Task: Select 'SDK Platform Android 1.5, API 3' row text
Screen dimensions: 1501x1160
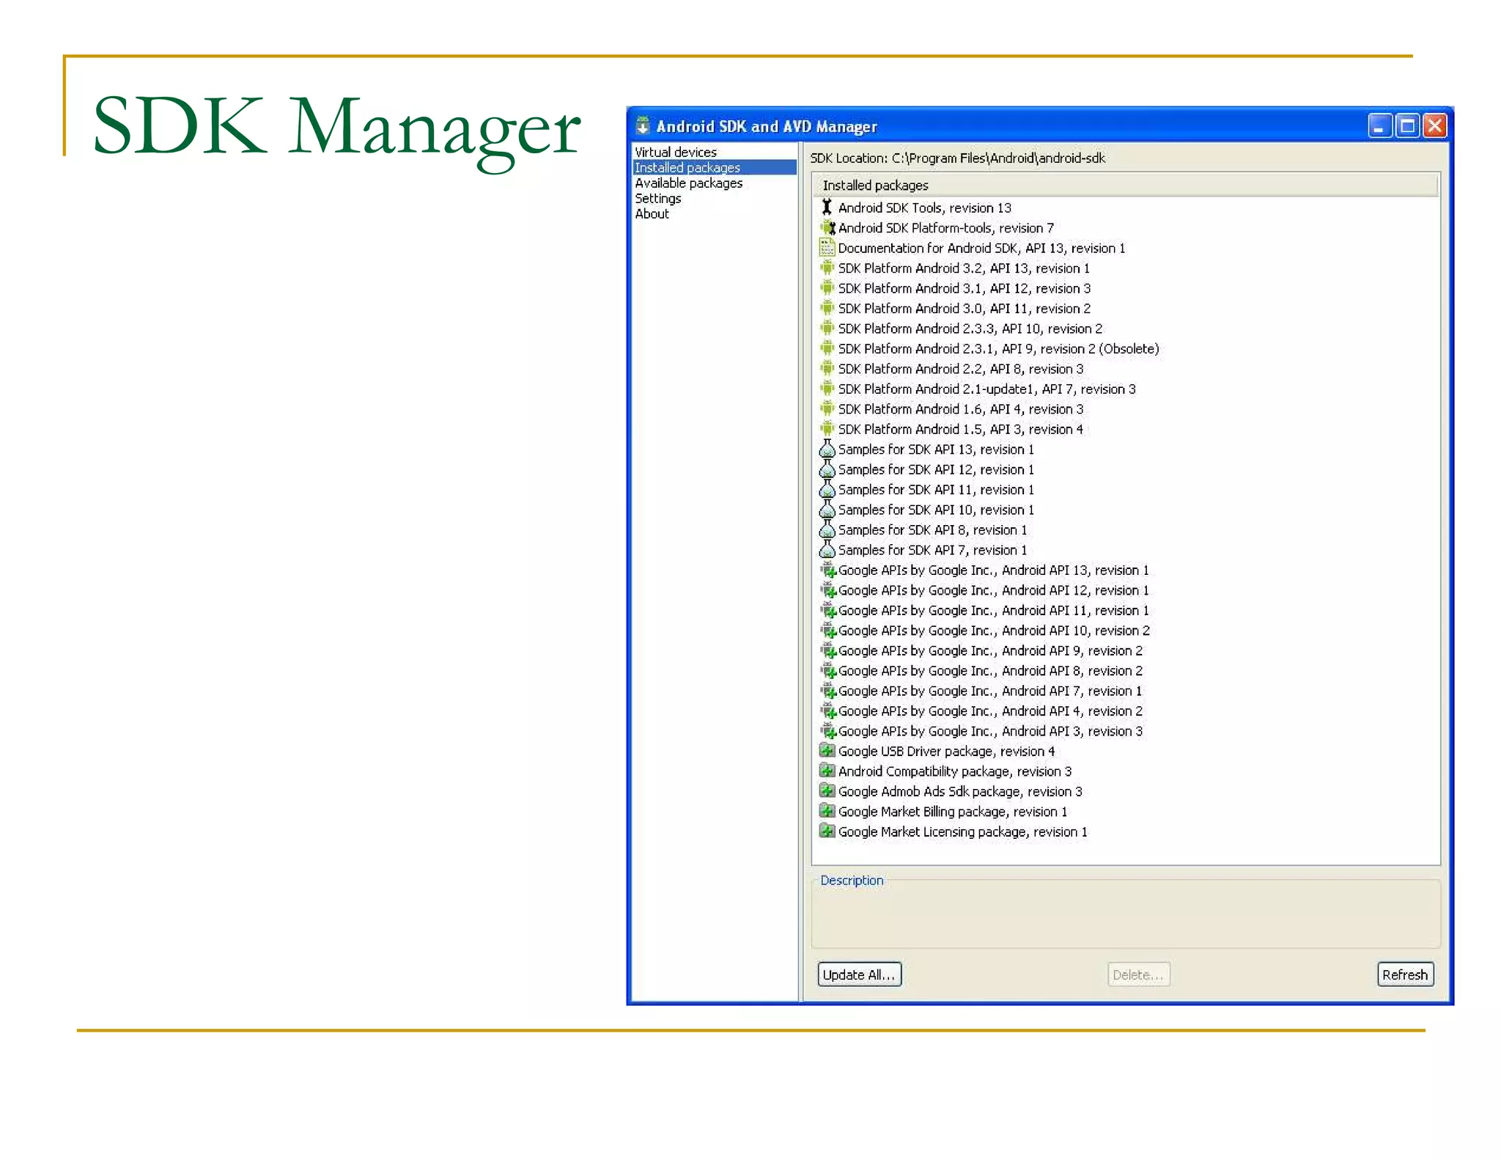Action: (960, 429)
